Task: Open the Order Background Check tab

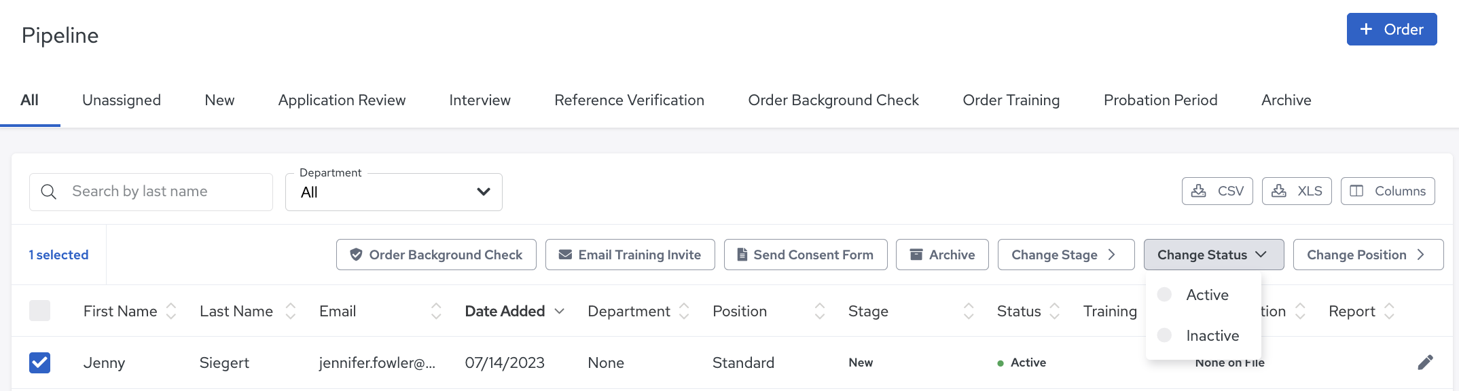Action: tap(833, 100)
